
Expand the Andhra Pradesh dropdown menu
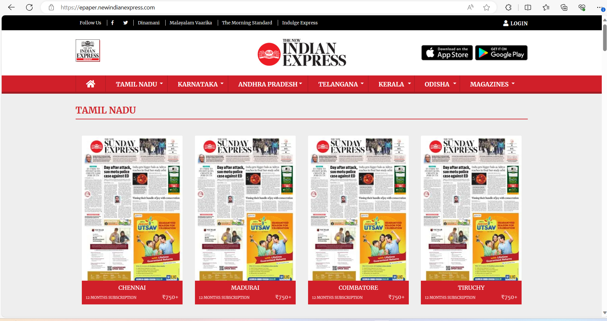tap(270, 84)
